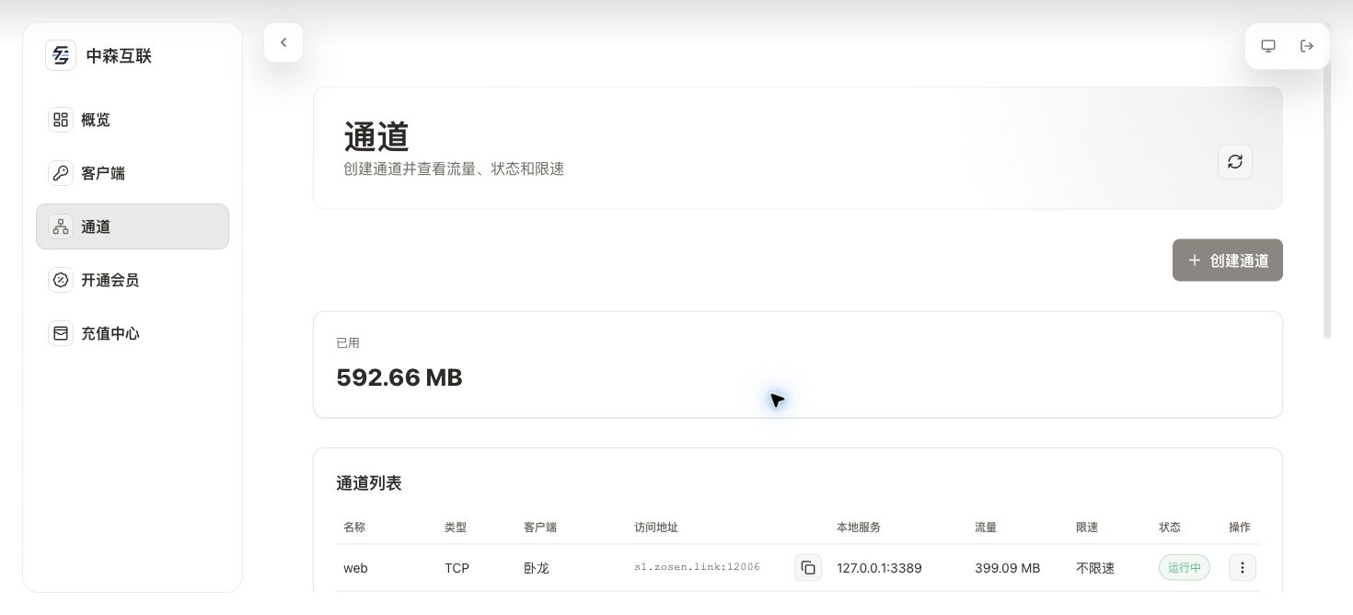This screenshot has width=1353, height=615.
Task: Click the 名称 column header
Action: [x=354, y=528]
